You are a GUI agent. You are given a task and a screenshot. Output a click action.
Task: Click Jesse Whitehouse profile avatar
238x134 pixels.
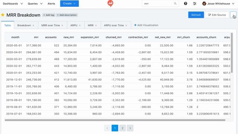pyautogui.click(x=204, y=3)
